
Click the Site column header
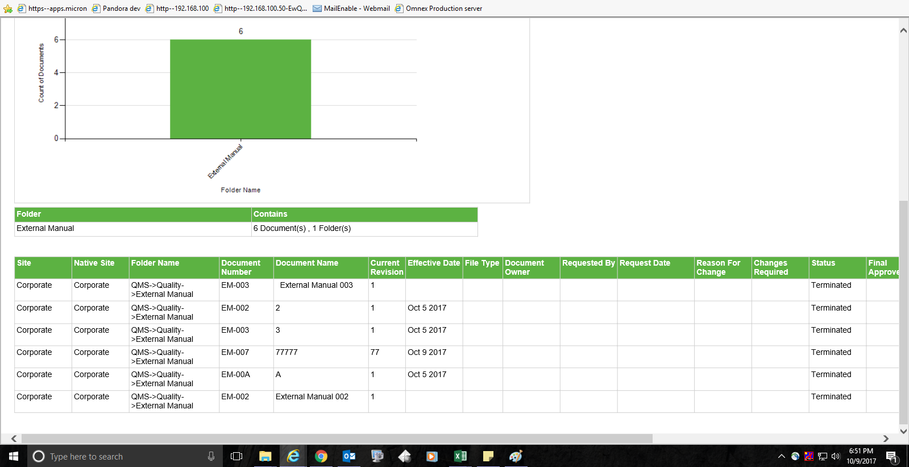(x=43, y=267)
